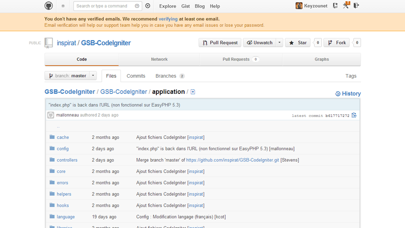Viewport: 405px width, 228px height.
Task: Open the config folder
Action: tap(62, 149)
